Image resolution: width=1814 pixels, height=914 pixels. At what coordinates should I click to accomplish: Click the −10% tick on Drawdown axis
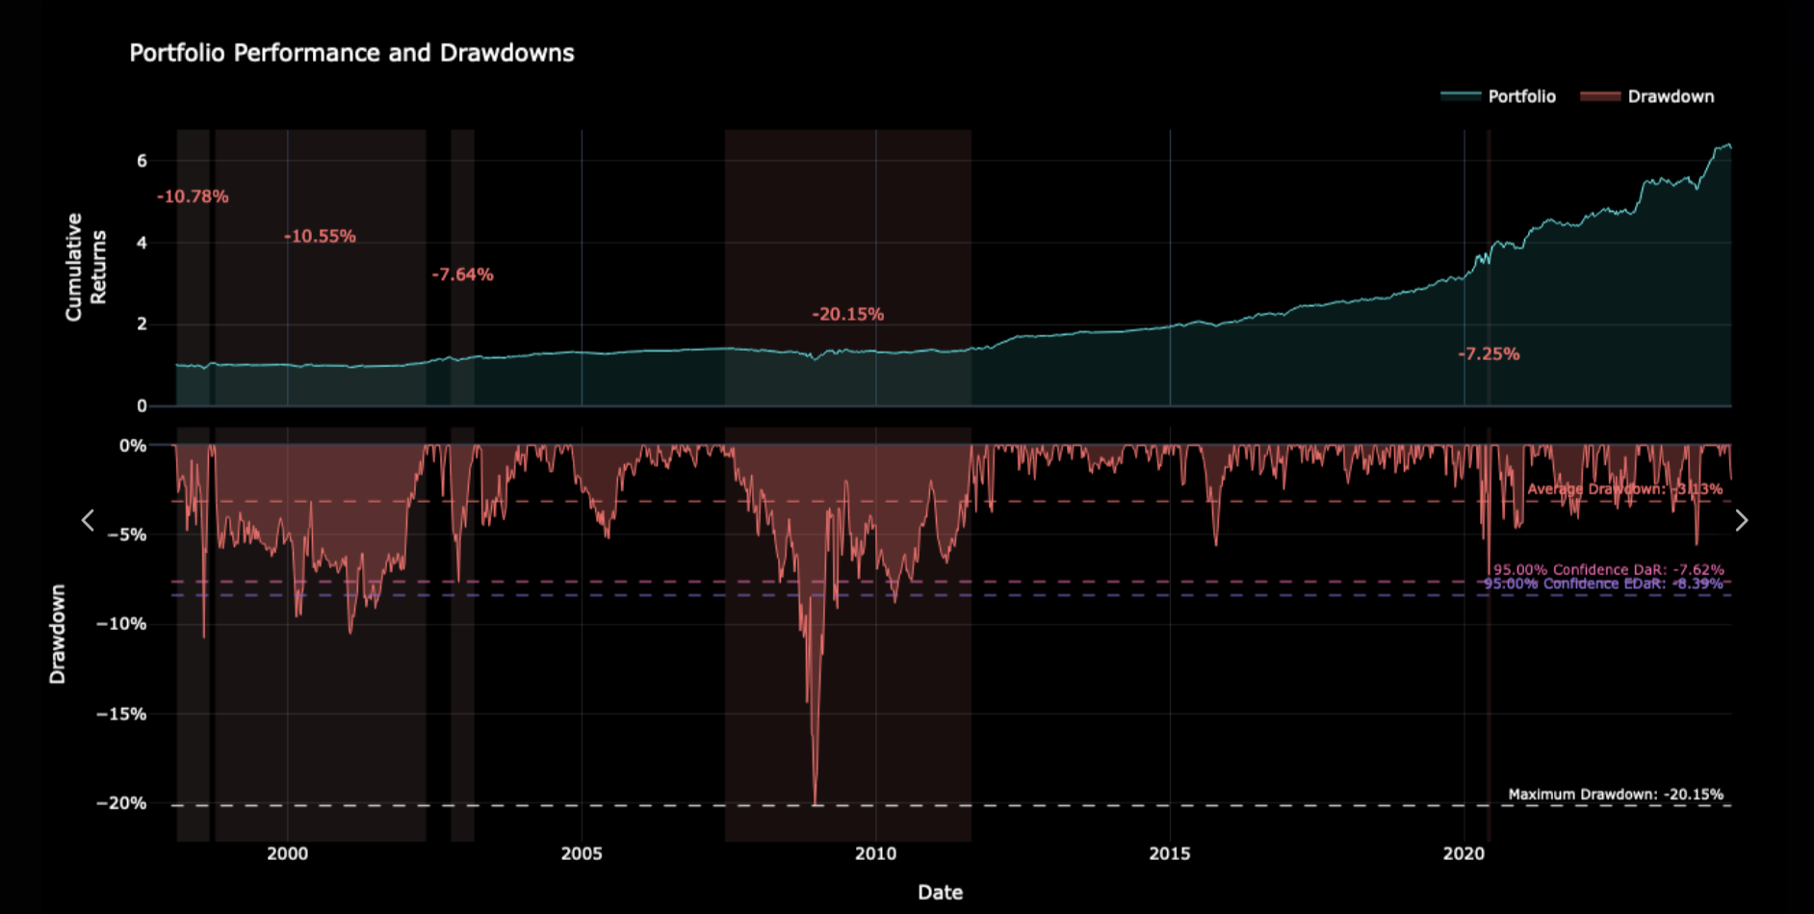tap(121, 624)
